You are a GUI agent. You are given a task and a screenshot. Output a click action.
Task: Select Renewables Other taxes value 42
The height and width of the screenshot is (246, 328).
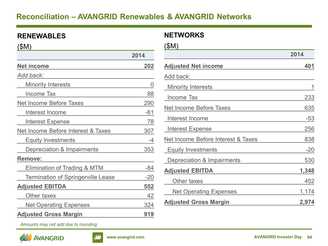point(150,195)
